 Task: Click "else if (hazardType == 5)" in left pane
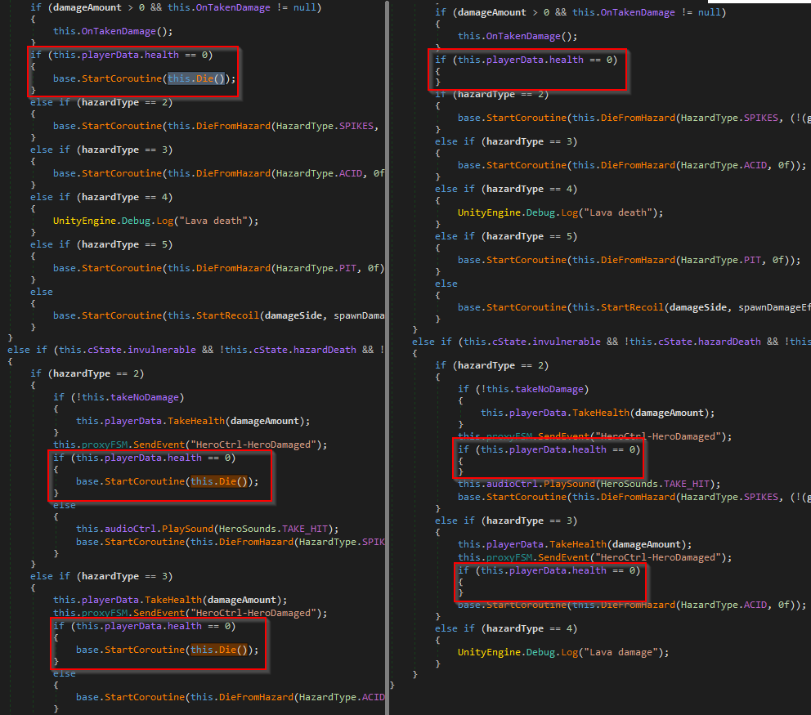click(x=101, y=244)
